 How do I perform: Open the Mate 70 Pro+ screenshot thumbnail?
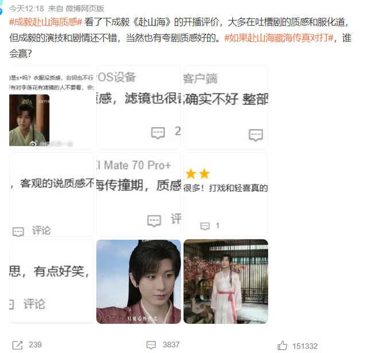pyautogui.click(x=139, y=194)
